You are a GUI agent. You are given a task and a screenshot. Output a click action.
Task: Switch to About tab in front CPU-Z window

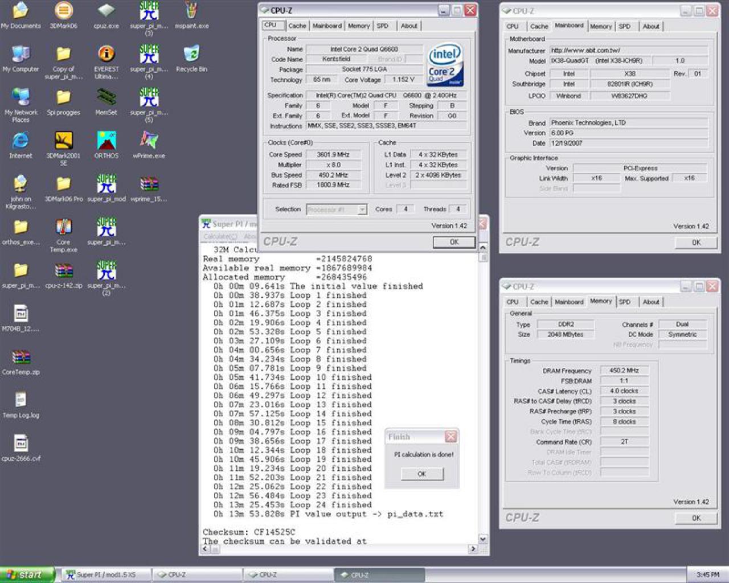[409, 26]
